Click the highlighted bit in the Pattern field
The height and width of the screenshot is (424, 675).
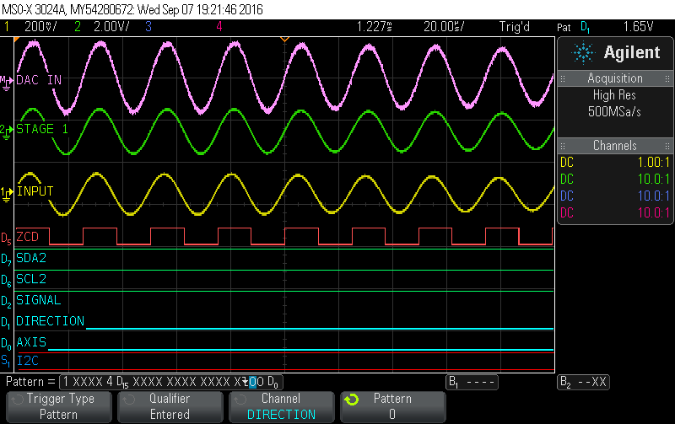[x=250, y=382]
